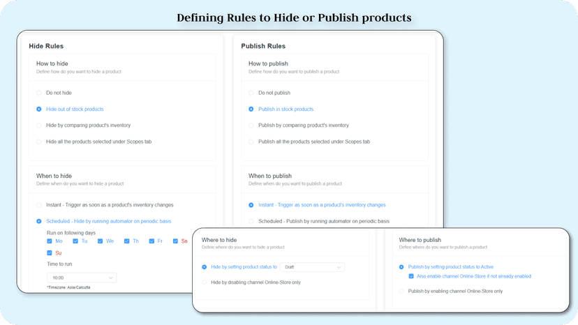
Task: Select the 'Do not publish' radio option
Action: [x=251, y=93]
